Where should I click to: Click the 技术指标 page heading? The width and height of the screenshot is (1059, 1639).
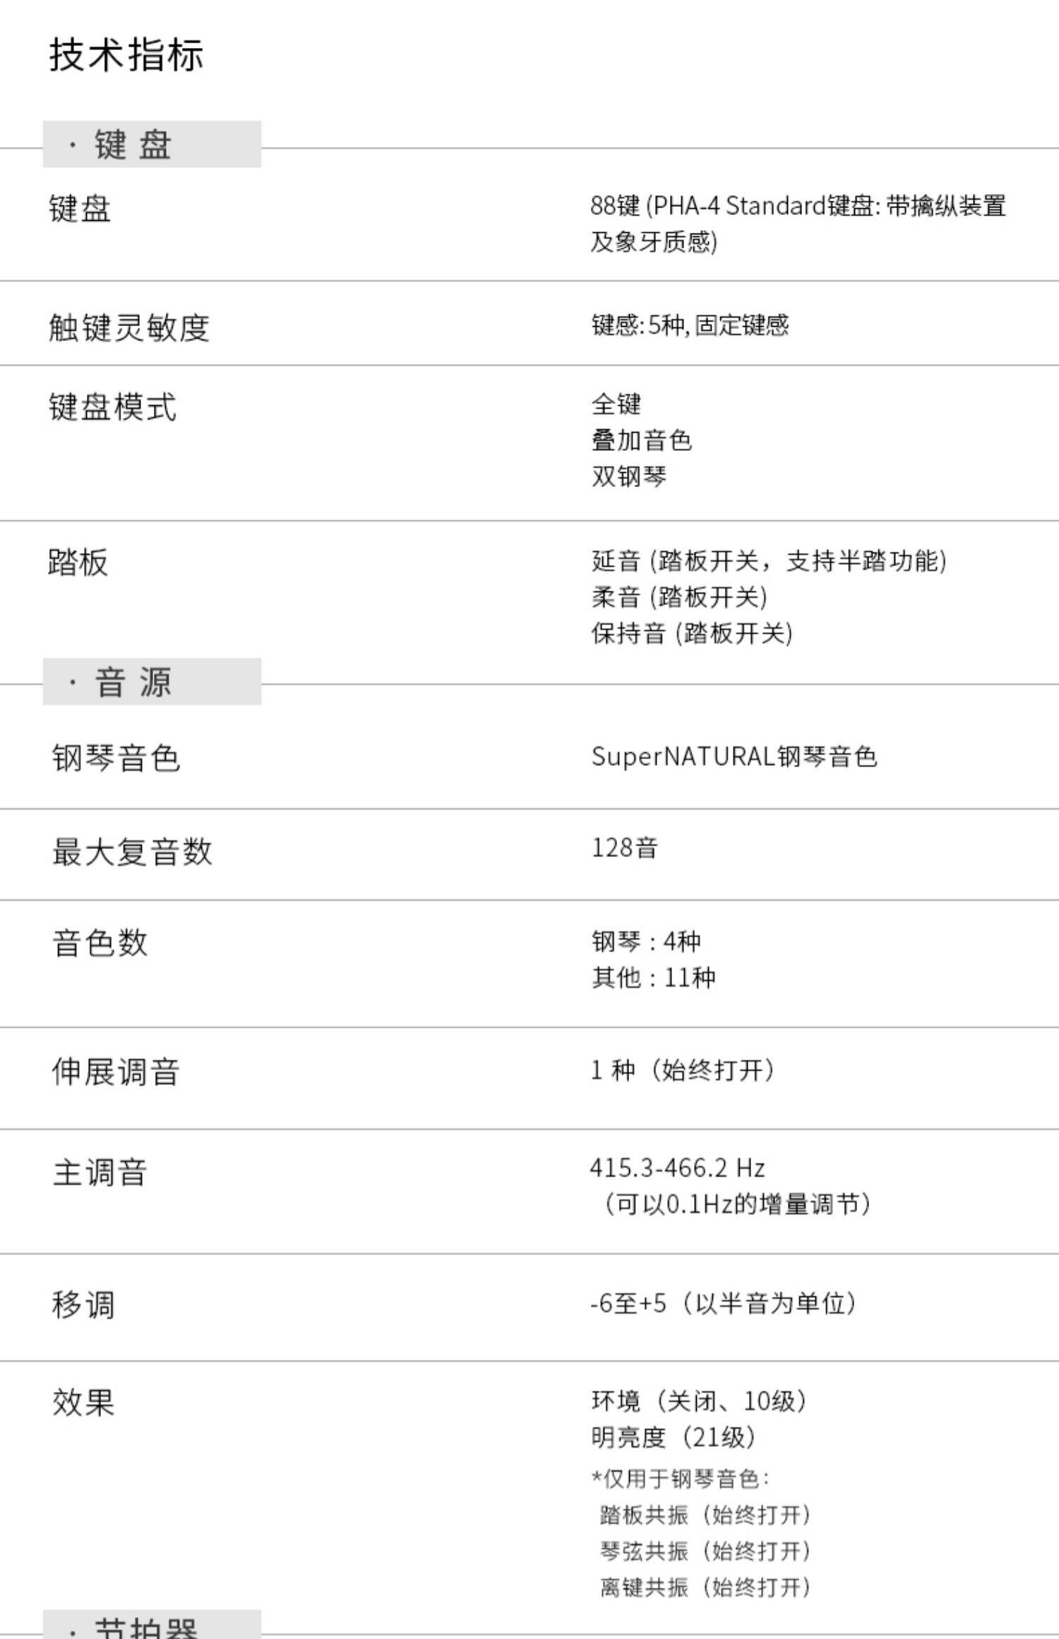pyautogui.click(x=126, y=55)
